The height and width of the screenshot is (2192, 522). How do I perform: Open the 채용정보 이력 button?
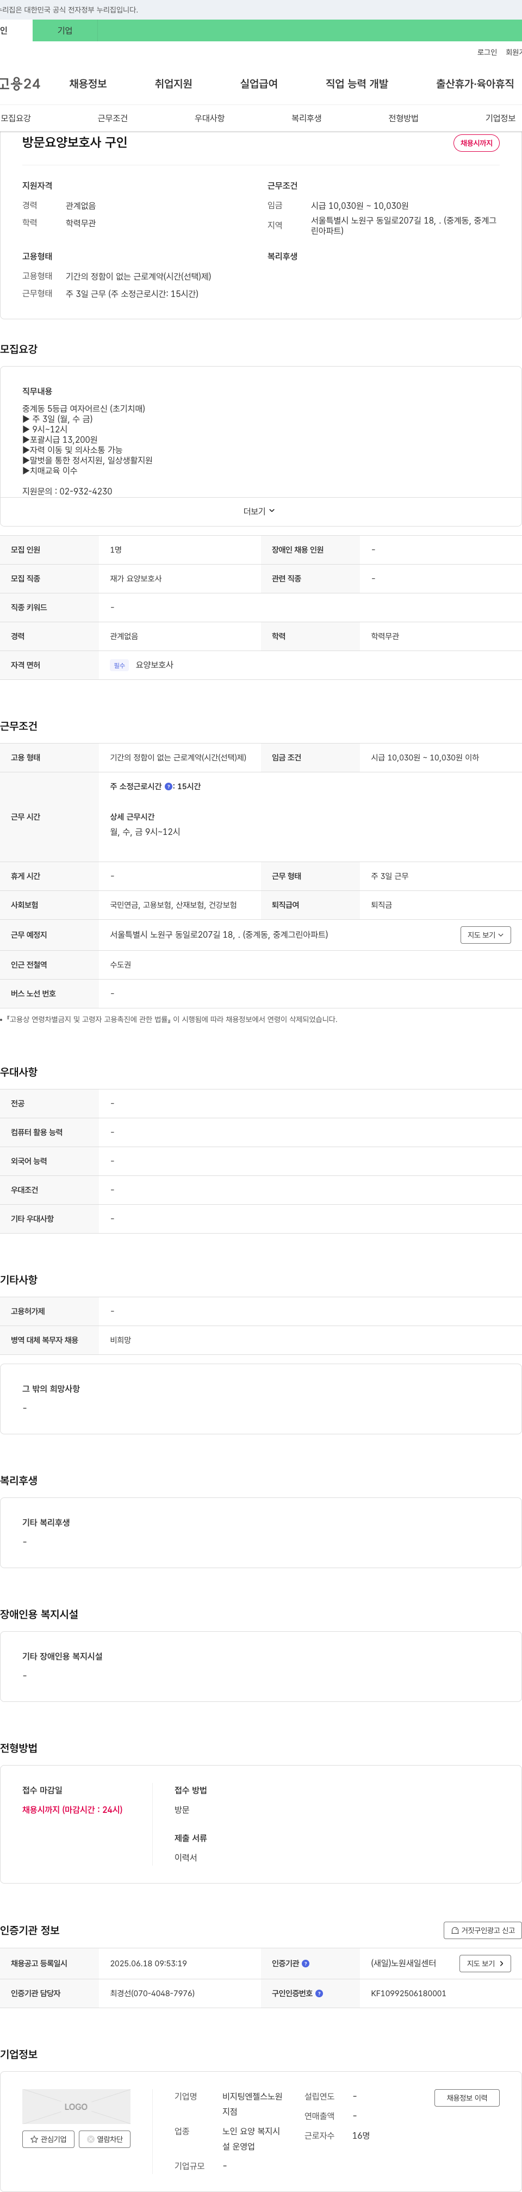point(467,2097)
